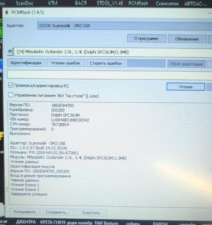Open the FAW Besturn desktop item
Viewport: 212px width, 225px height.
[106, 223]
